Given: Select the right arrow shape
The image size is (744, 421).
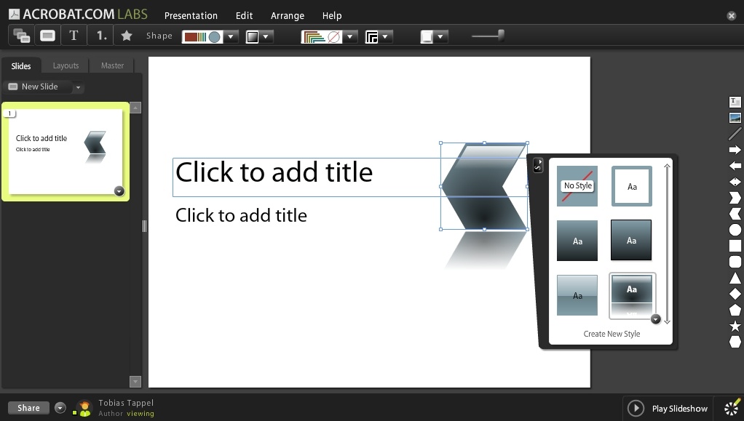Looking at the screenshot, I should point(735,150).
